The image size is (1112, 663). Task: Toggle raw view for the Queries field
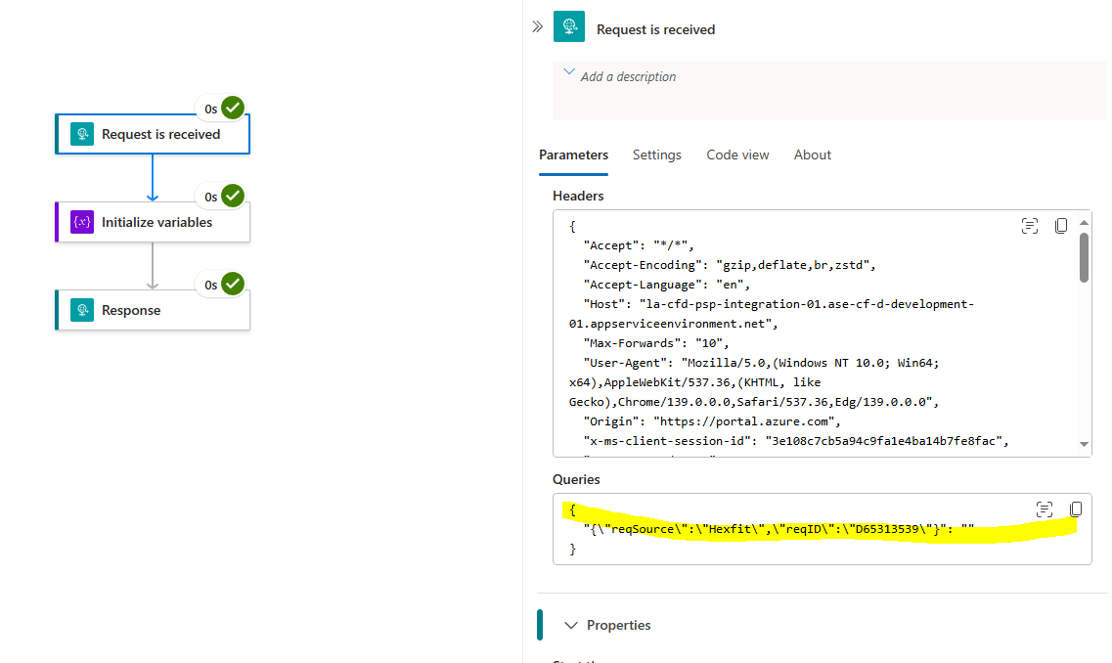pyautogui.click(x=1045, y=508)
